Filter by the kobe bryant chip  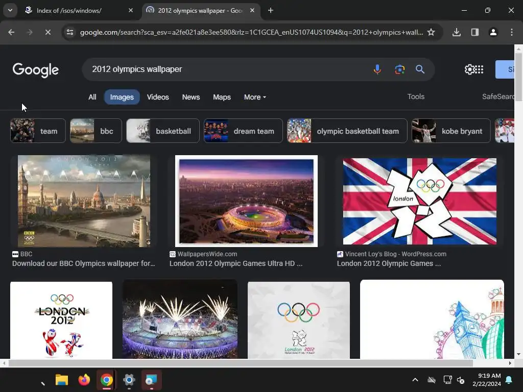point(451,131)
